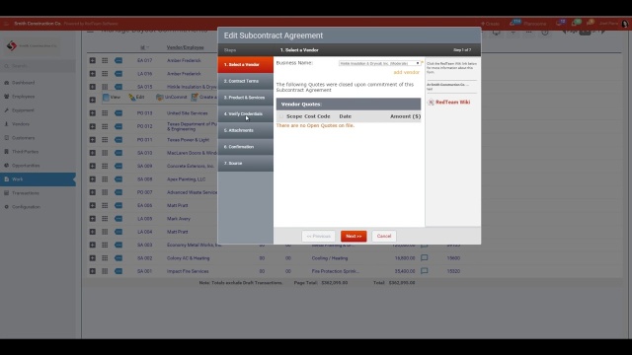Click vendor name Colony AC & Heating

tap(189, 258)
